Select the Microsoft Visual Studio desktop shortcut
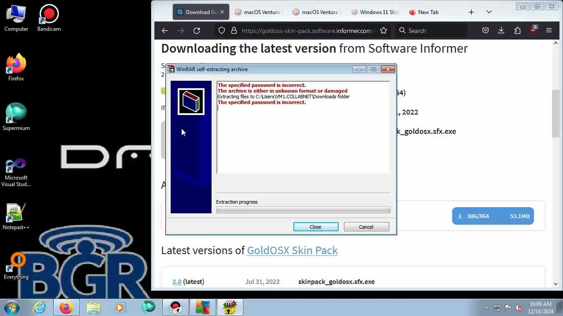Screen dimensions: 563x316 point(16,172)
